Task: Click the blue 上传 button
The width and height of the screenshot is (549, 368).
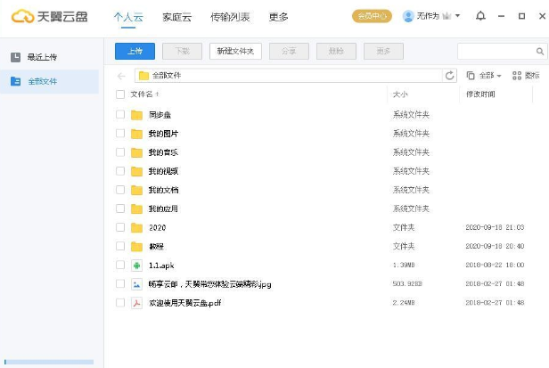Action: [135, 52]
